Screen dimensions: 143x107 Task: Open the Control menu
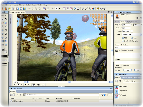point(28,5)
